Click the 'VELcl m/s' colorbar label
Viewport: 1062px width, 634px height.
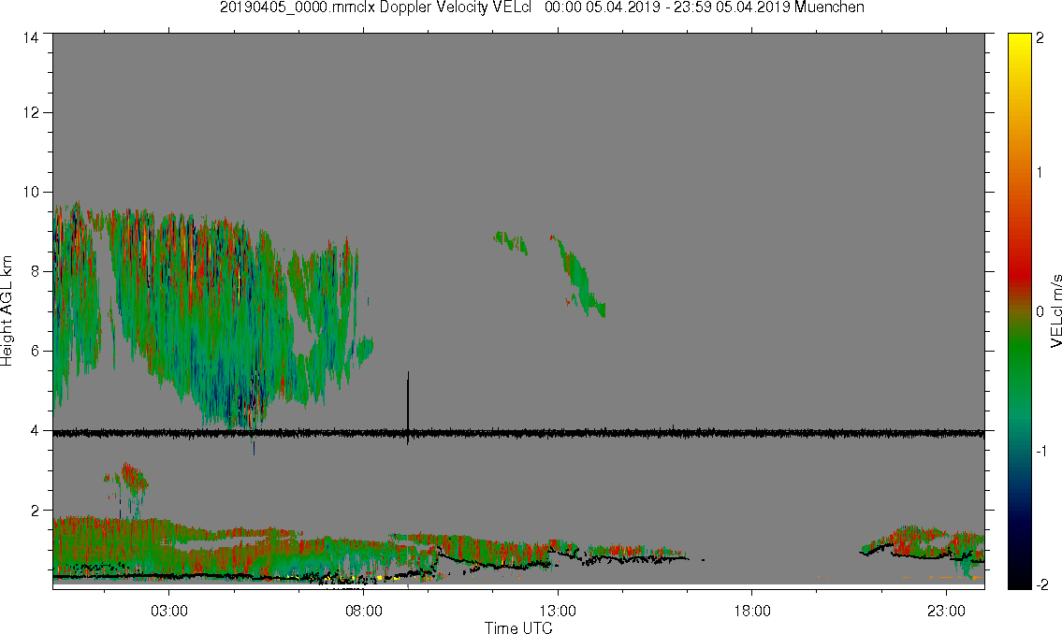pyautogui.click(x=1055, y=311)
